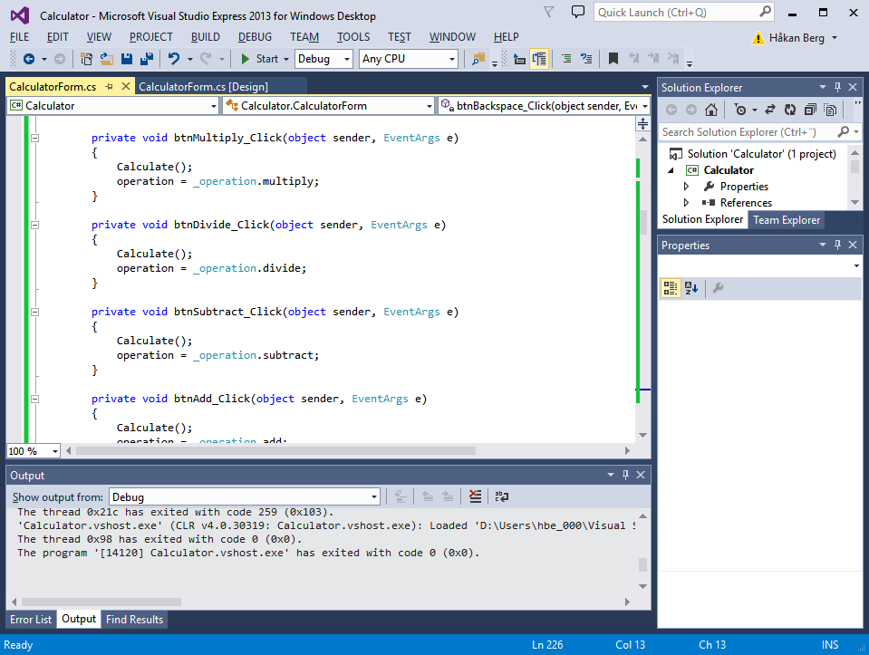869x655 pixels.
Task: Click the editor split-window handle icon
Action: pyautogui.click(x=642, y=123)
